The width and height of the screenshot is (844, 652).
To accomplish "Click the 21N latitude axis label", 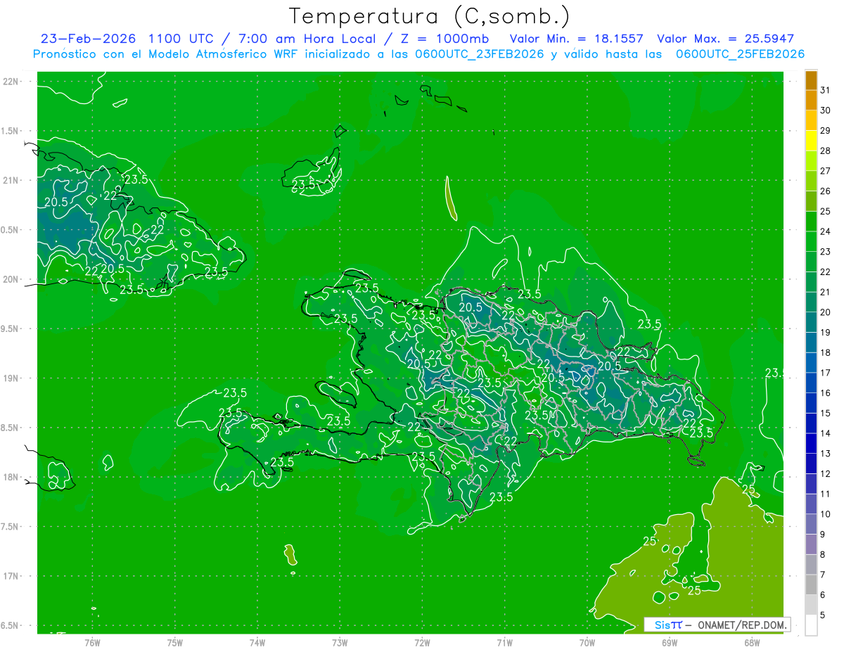I will click(11, 180).
